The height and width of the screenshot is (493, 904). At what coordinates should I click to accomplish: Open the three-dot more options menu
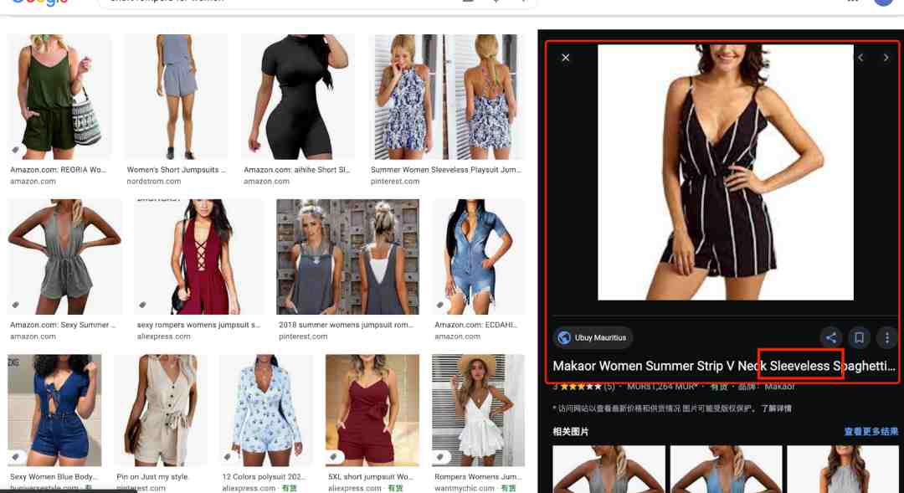click(886, 338)
